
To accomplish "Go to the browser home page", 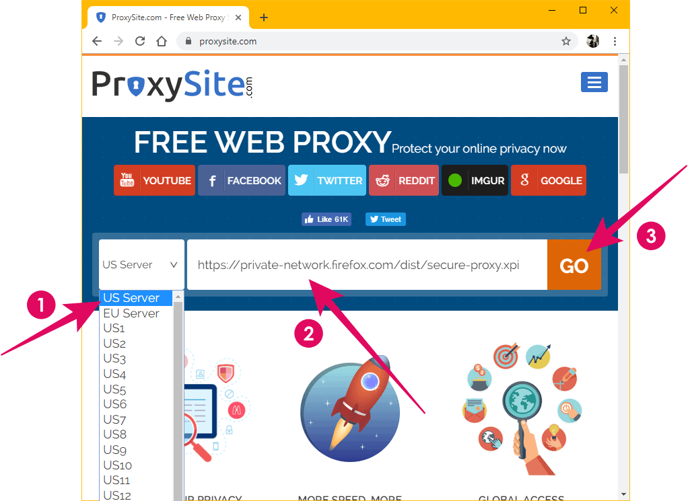I will tap(162, 41).
